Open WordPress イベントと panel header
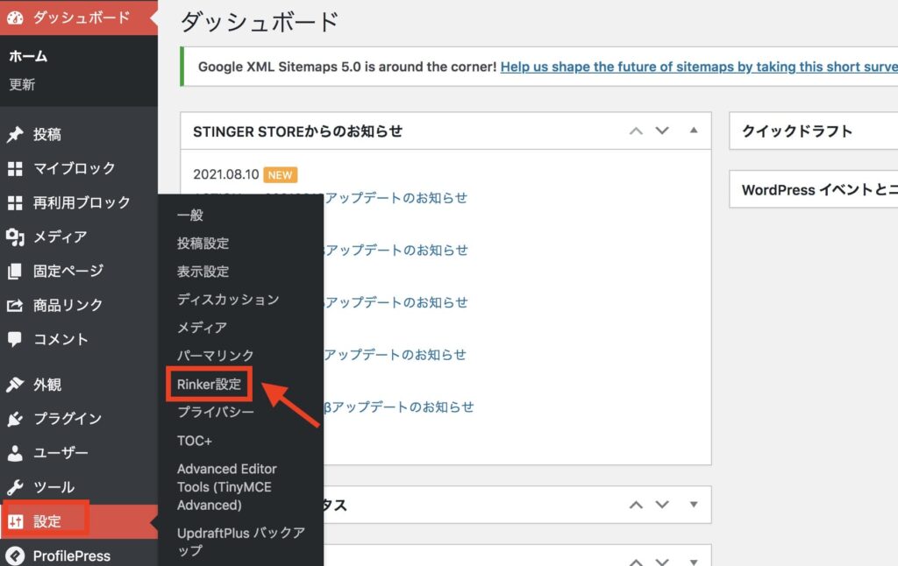The width and height of the screenshot is (898, 566). (x=813, y=189)
